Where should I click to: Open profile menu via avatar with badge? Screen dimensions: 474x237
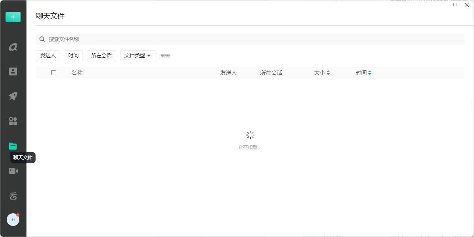click(x=13, y=220)
